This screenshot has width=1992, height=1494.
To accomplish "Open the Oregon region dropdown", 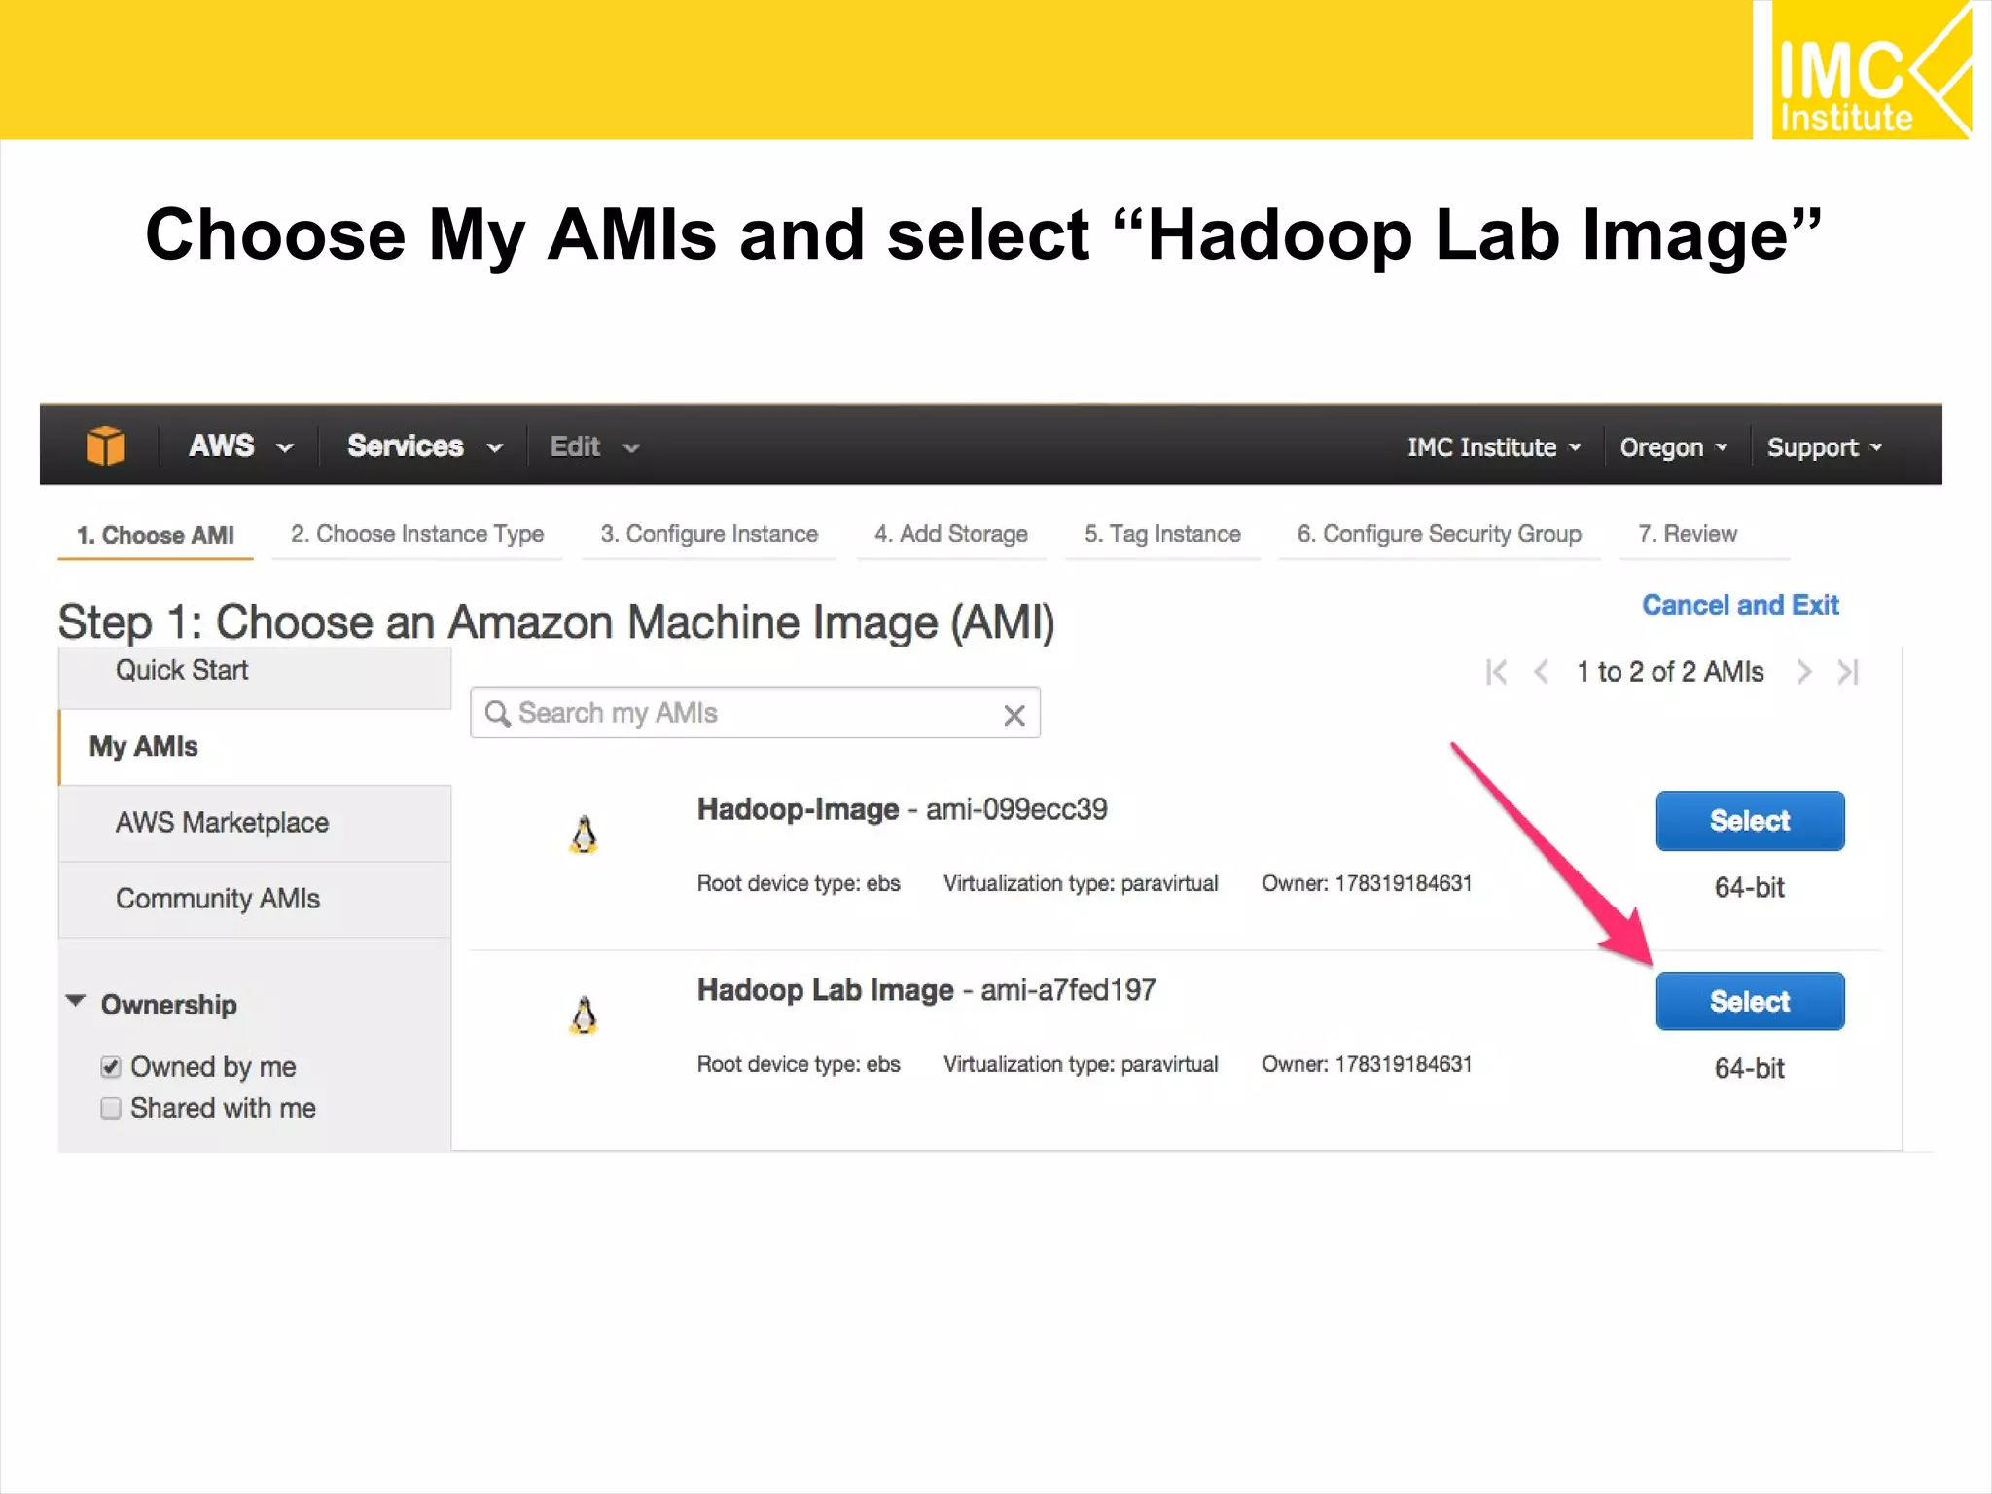I will coord(1673,447).
